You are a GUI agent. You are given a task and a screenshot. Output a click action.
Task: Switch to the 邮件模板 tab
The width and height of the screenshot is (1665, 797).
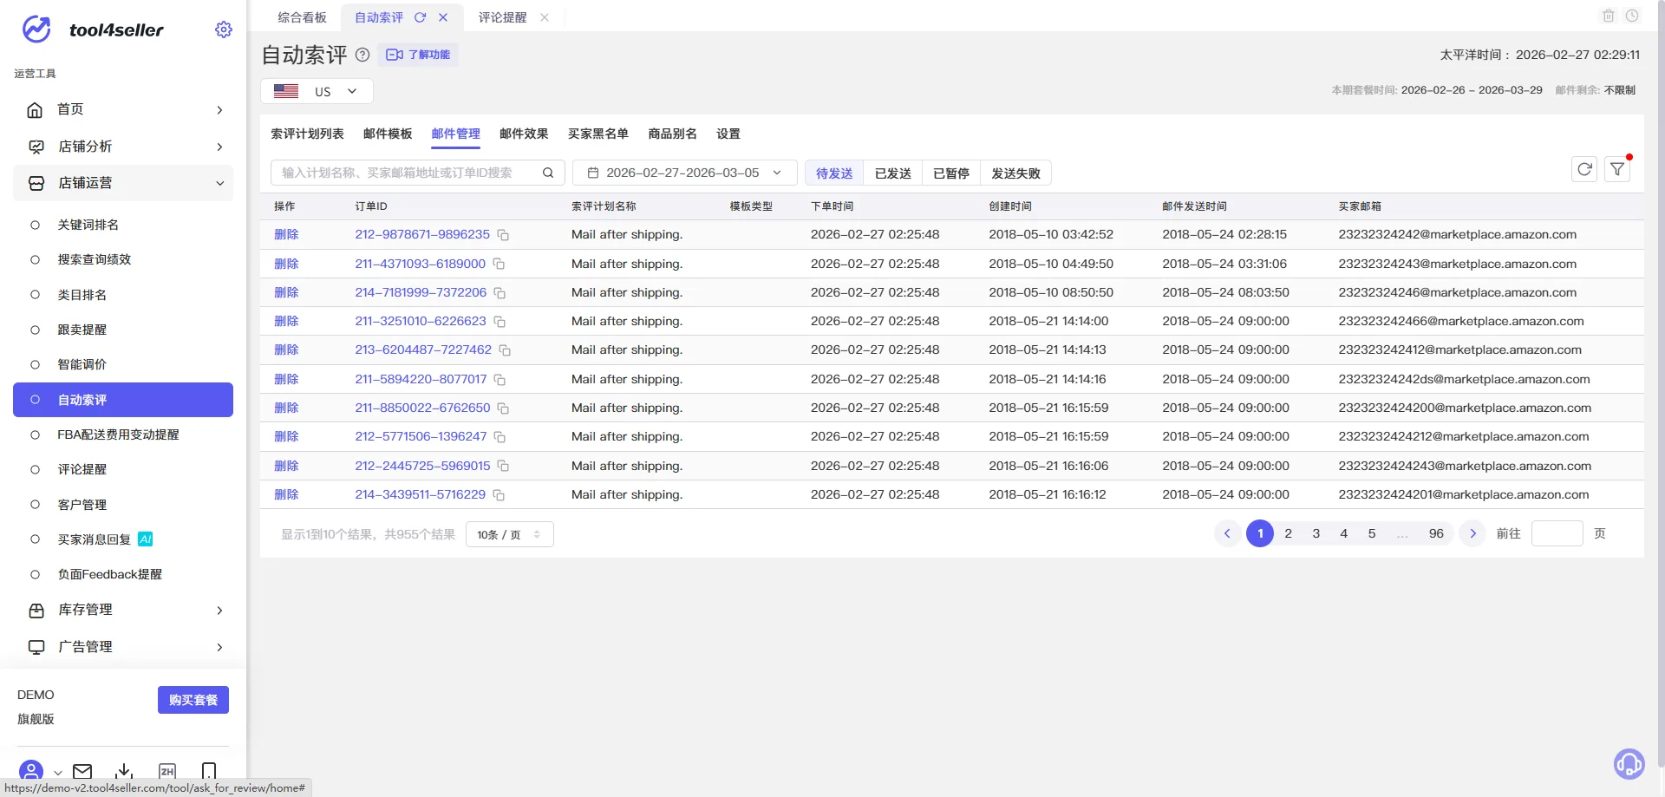click(x=388, y=134)
